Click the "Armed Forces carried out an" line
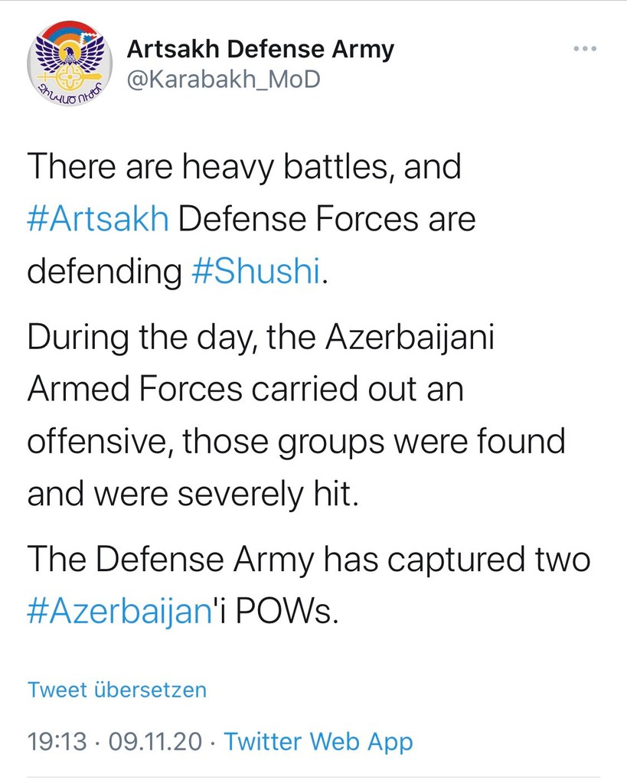This screenshot has width=627, height=784. 246,390
